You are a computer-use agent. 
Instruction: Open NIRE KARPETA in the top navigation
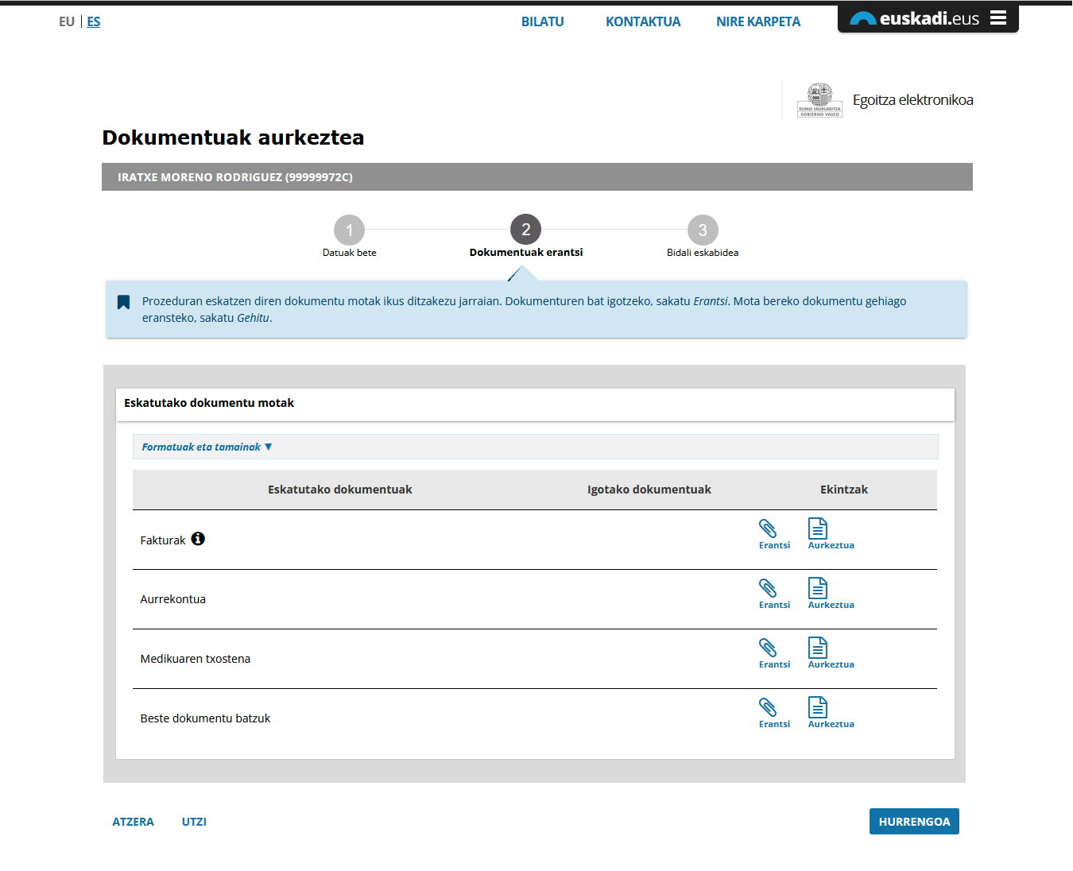[x=758, y=22]
